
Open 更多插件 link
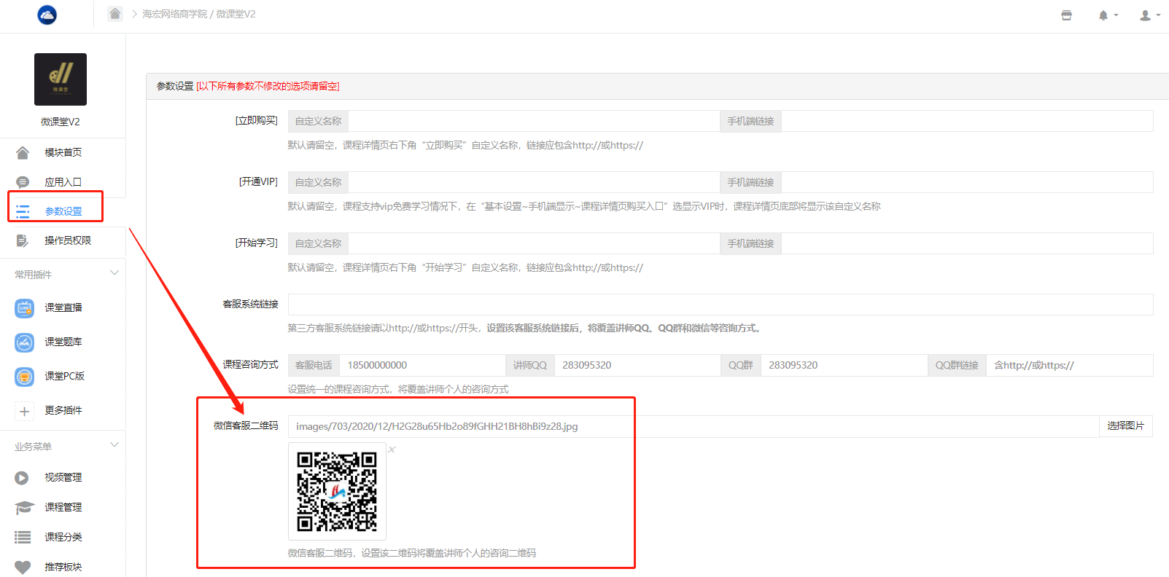coord(63,410)
